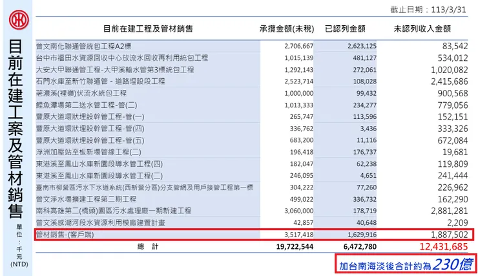Image resolution: width=478 pixels, height=276 pixels.
Task: Select the row 大安大甲聯通管工程-大甲溪輸水管第3標統包工程
Action: coord(252,70)
